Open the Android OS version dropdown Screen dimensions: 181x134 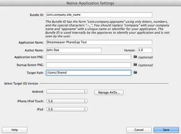pyautogui.click(x=67, y=92)
